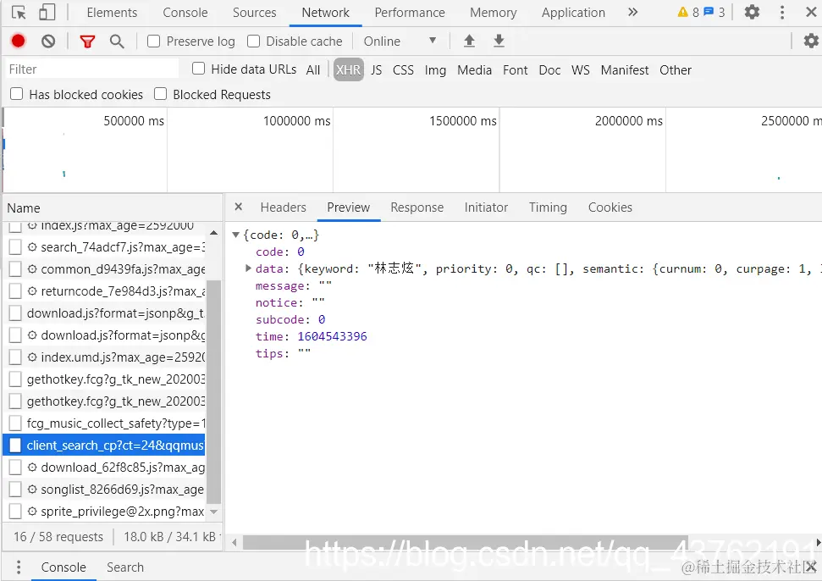Activate the inspect element picker icon
This screenshot has width=822, height=581.
click(x=19, y=13)
